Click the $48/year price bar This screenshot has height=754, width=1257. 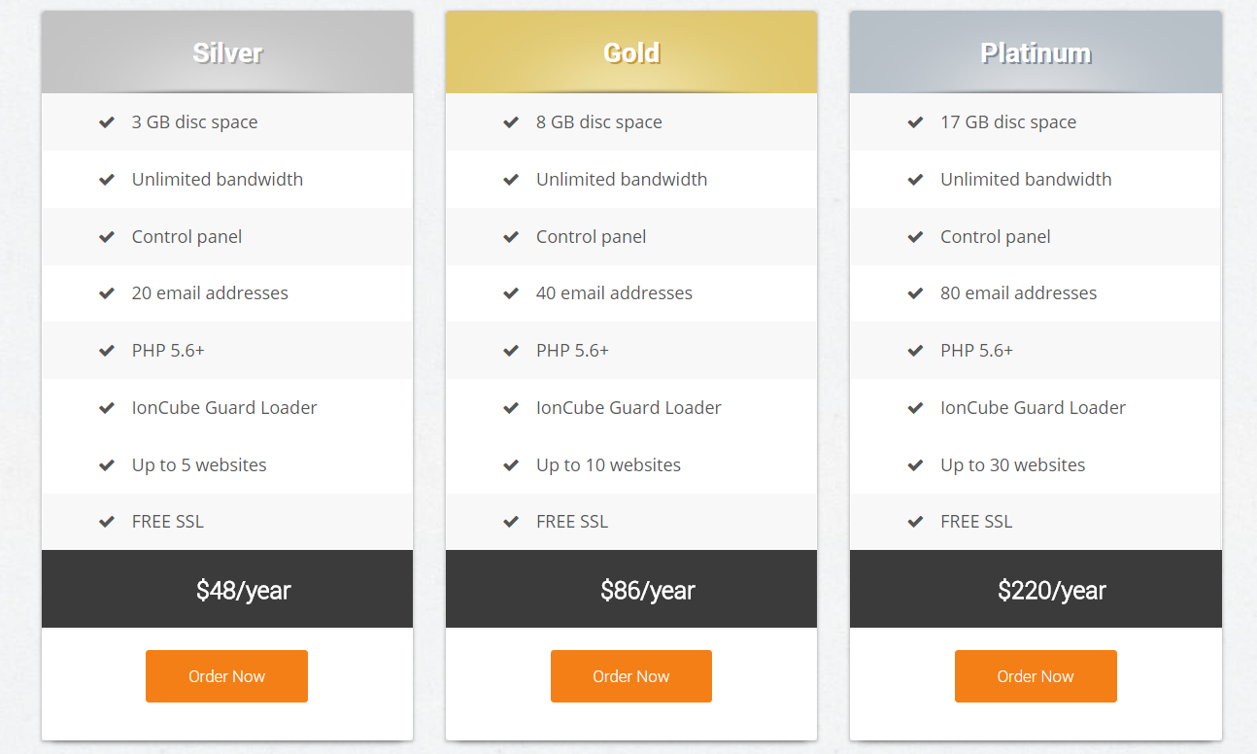point(227,590)
